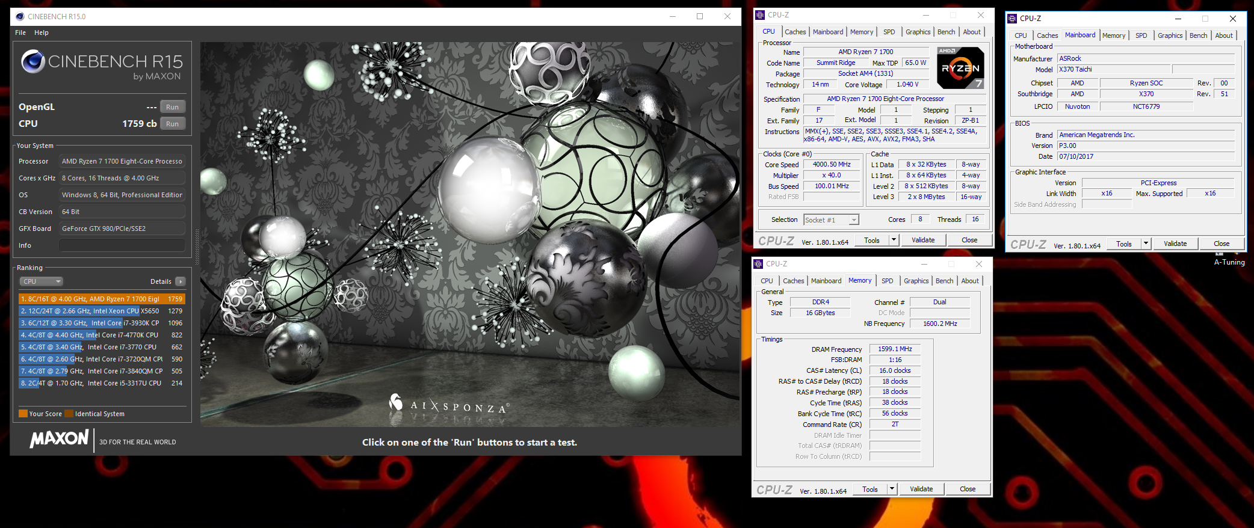Open Bench tab in CPU-Z CPU window
Image resolution: width=1254 pixels, height=528 pixels.
(x=947, y=32)
